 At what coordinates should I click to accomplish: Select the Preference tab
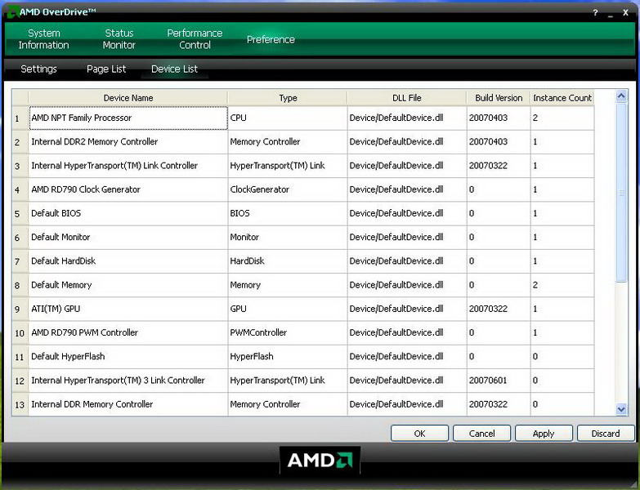pyautogui.click(x=271, y=39)
